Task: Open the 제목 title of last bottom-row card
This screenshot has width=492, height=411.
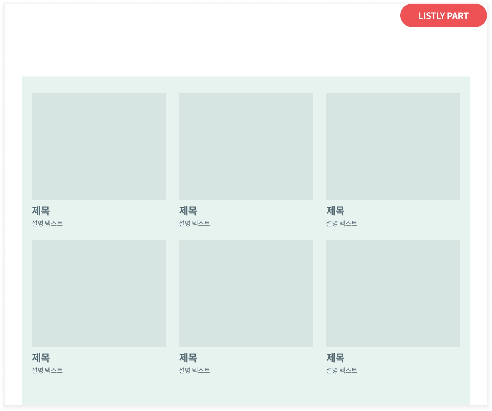Action: (x=335, y=358)
